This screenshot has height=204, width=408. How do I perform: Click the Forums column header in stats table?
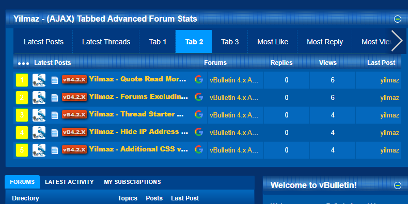pyautogui.click(x=215, y=63)
